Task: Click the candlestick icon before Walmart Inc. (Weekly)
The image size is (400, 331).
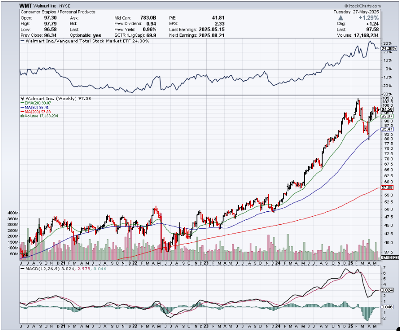Action: click(23, 99)
